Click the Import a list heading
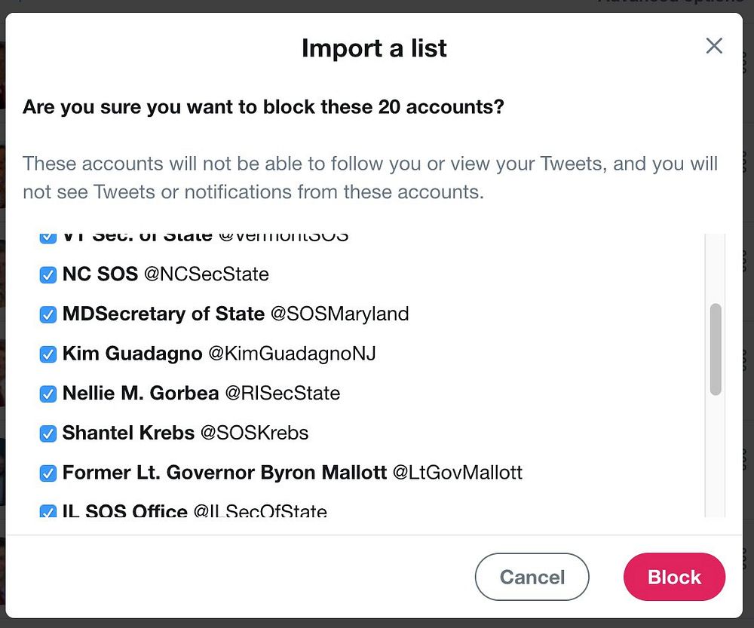Screen dimensions: 754x628 374,48
